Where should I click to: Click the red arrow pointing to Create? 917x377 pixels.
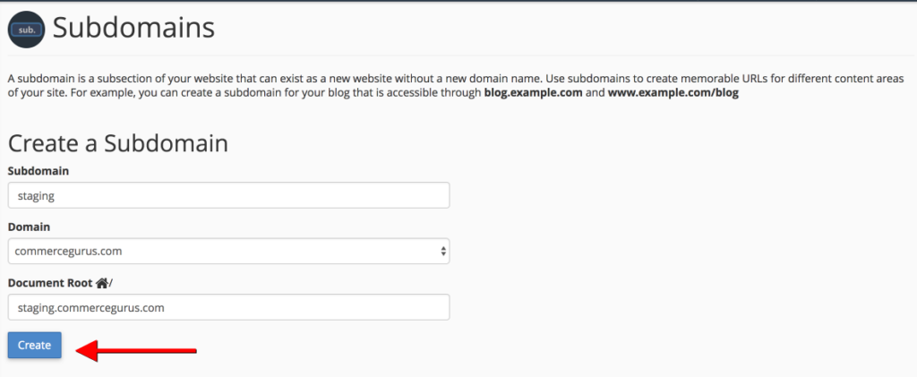[136, 351]
